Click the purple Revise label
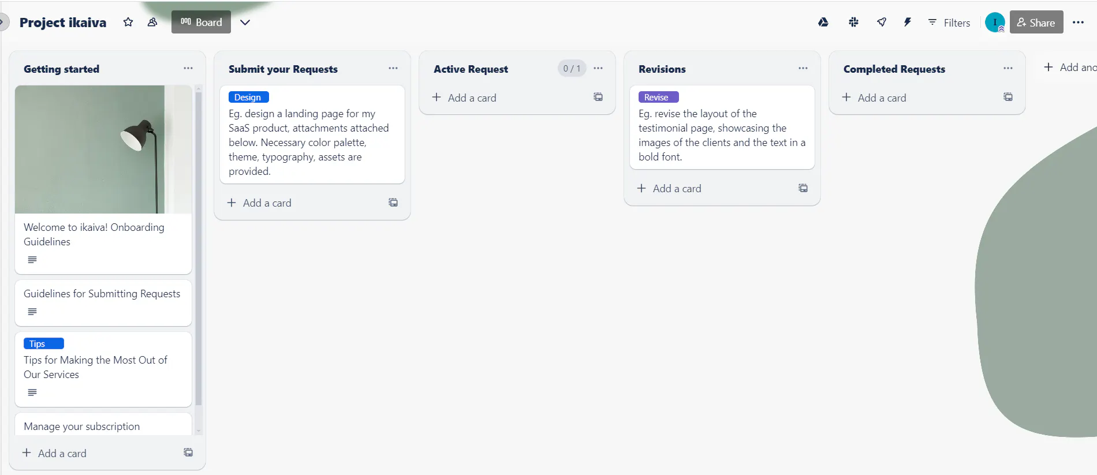1097x475 pixels. (659, 97)
